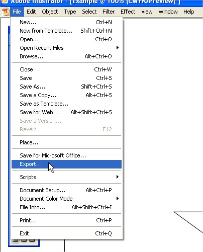Open the Edit menu
The image size is (203, 252).
click(x=31, y=12)
